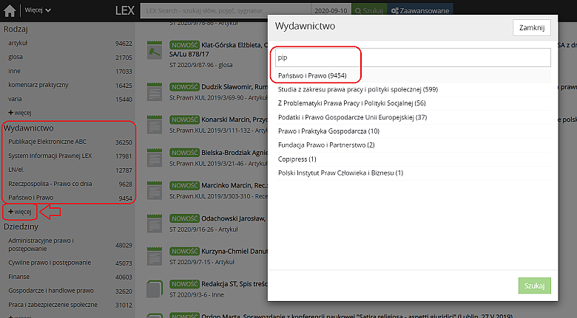Click the document icon beside Kurzyna-Chmiel

154,256
